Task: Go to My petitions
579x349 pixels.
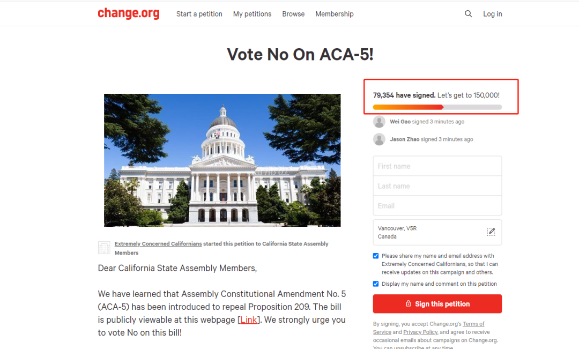Action: [x=252, y=14]
